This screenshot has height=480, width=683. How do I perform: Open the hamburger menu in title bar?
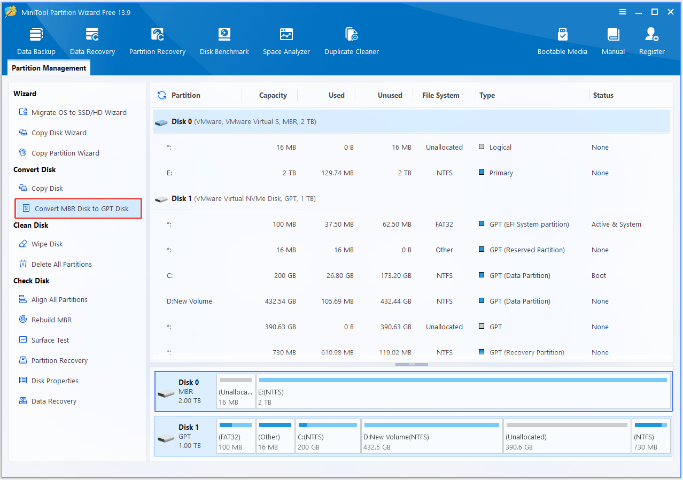623,12
